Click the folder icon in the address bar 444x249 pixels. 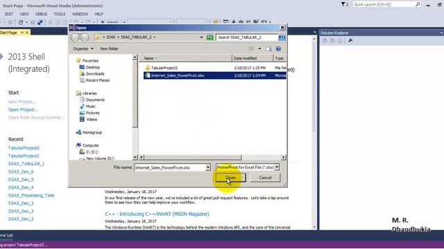(x=97, y=37)
